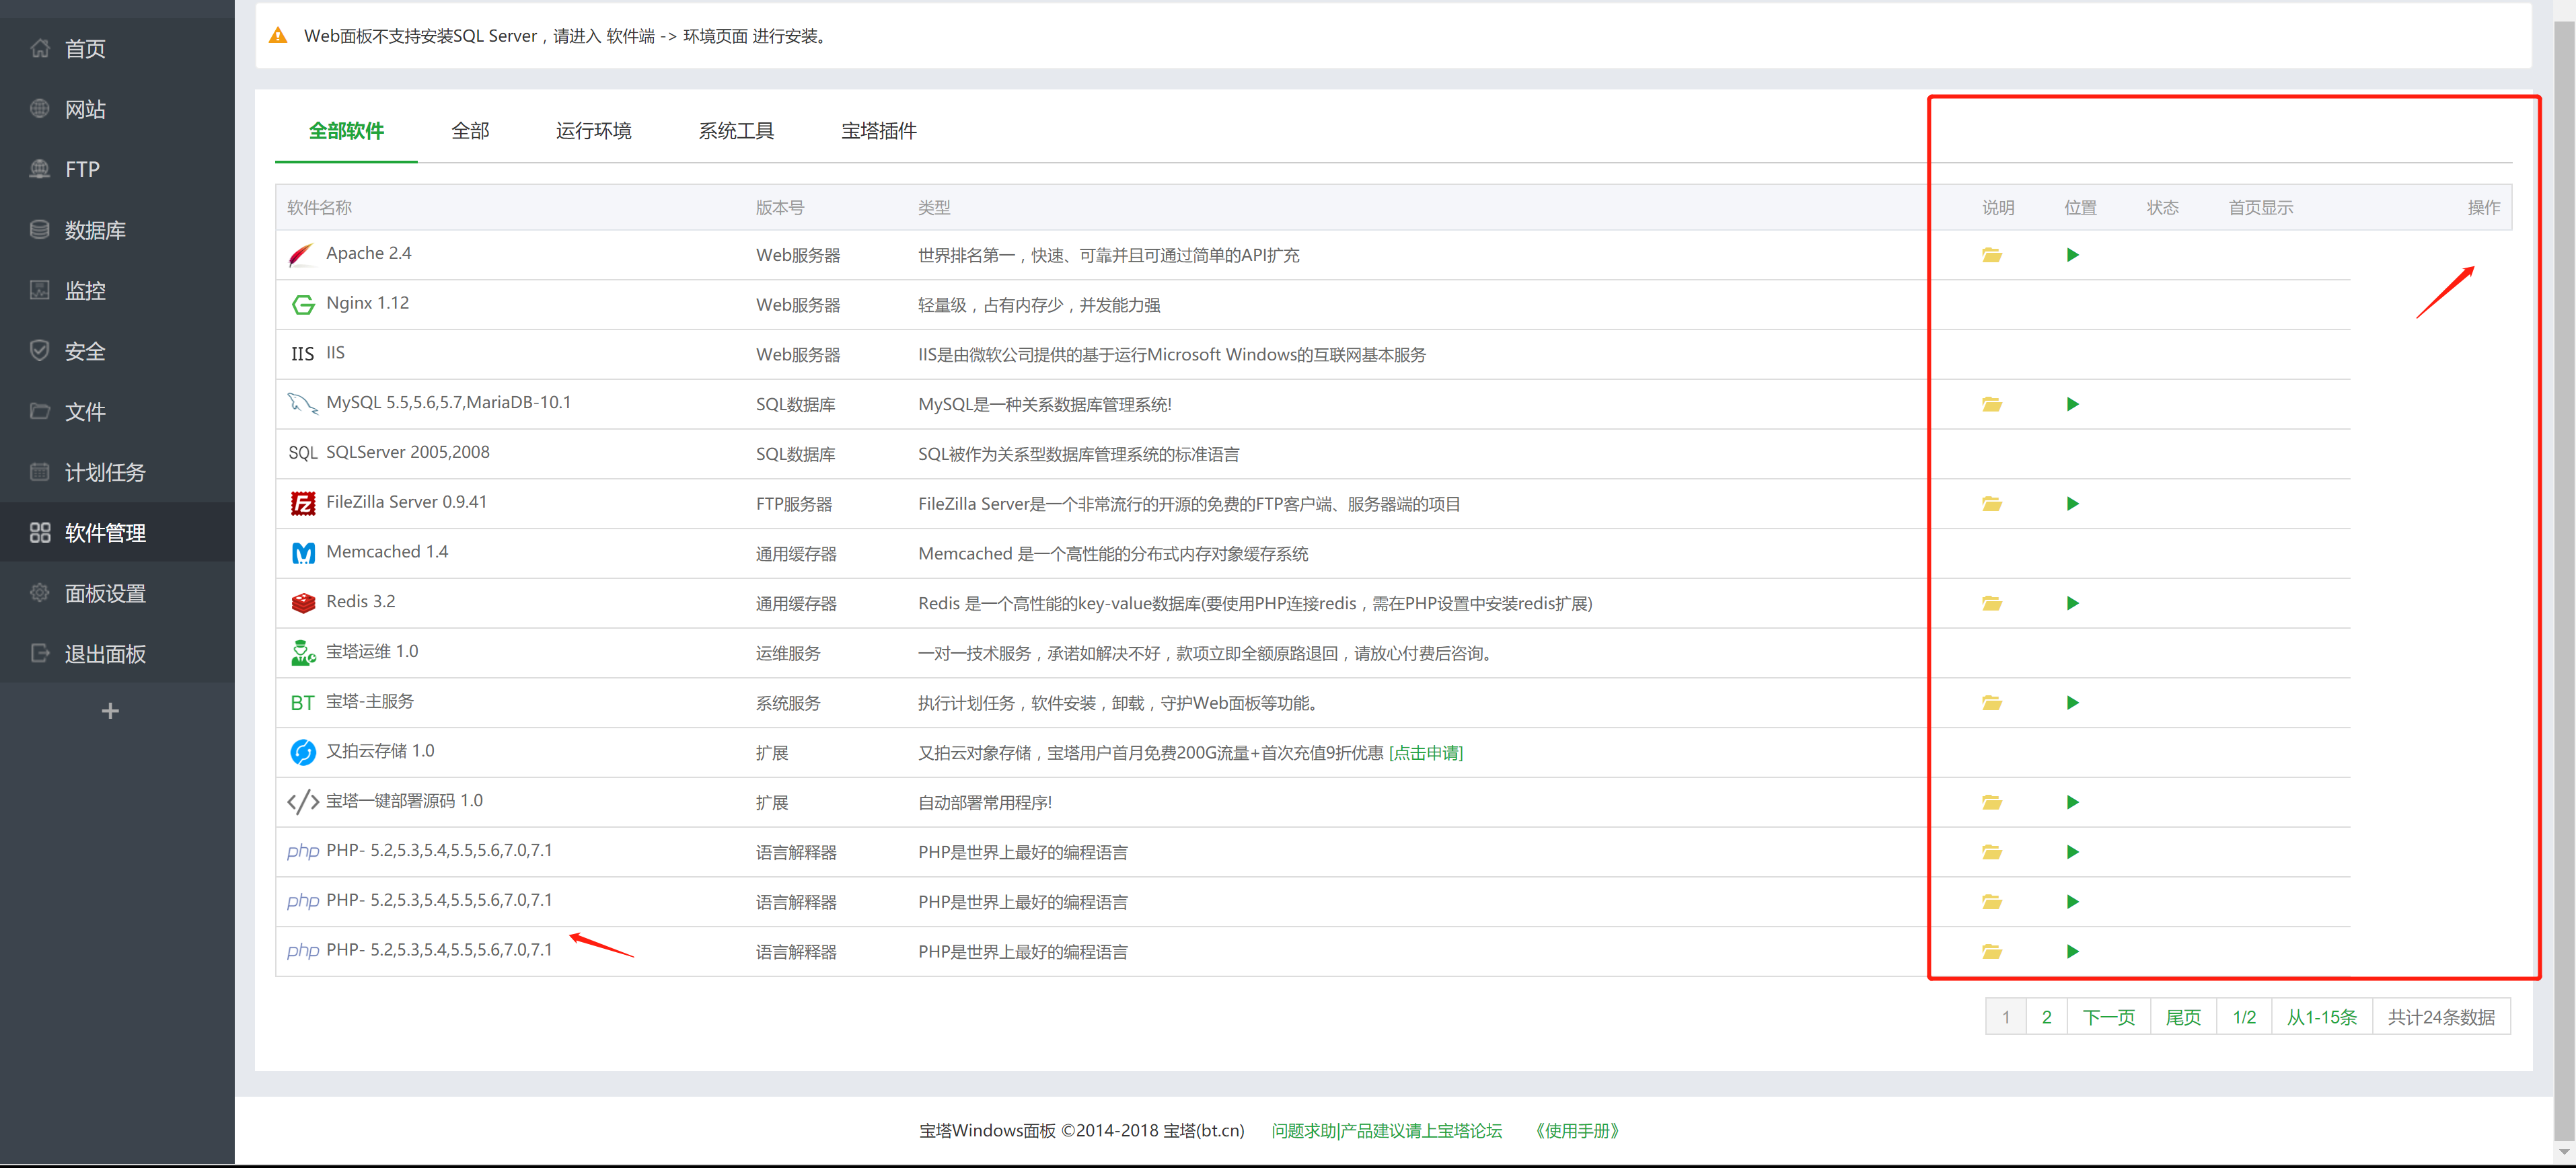Click play status icon for MySQL row
2576x1168 pixels.
[2072, 403]
